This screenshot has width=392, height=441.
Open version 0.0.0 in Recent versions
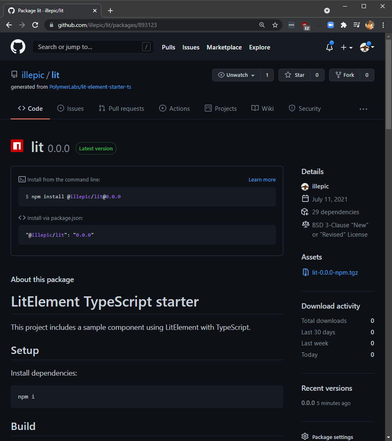click(308, 403)
